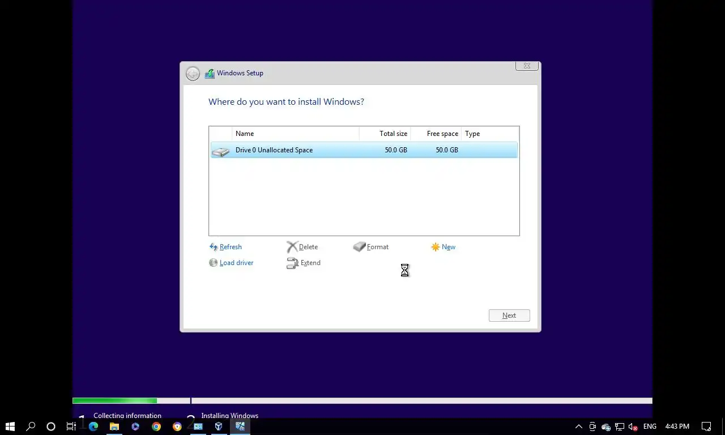Open File Explorer from taskbar
The height and width of the screenshot is (435, 725).
point(114,427)
